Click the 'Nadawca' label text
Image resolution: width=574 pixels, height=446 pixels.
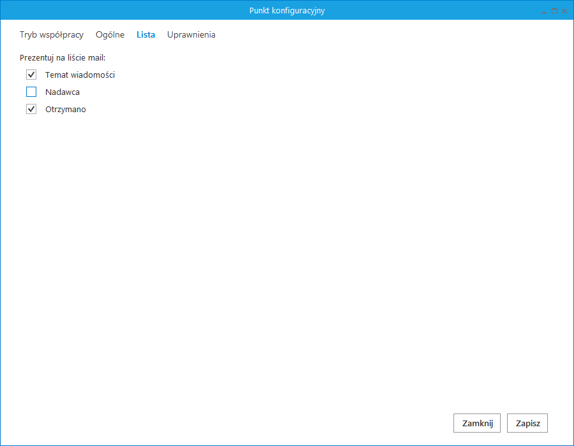[x=63, y=92]
